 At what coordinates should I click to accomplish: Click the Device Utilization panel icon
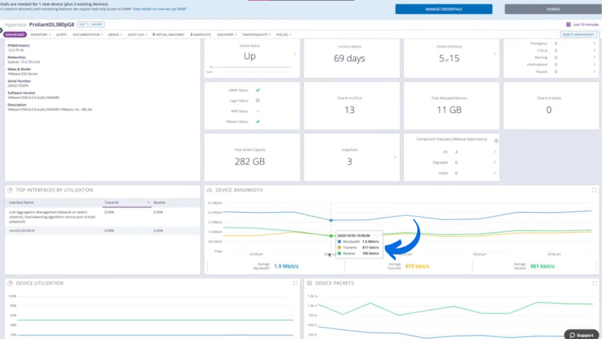11,283
